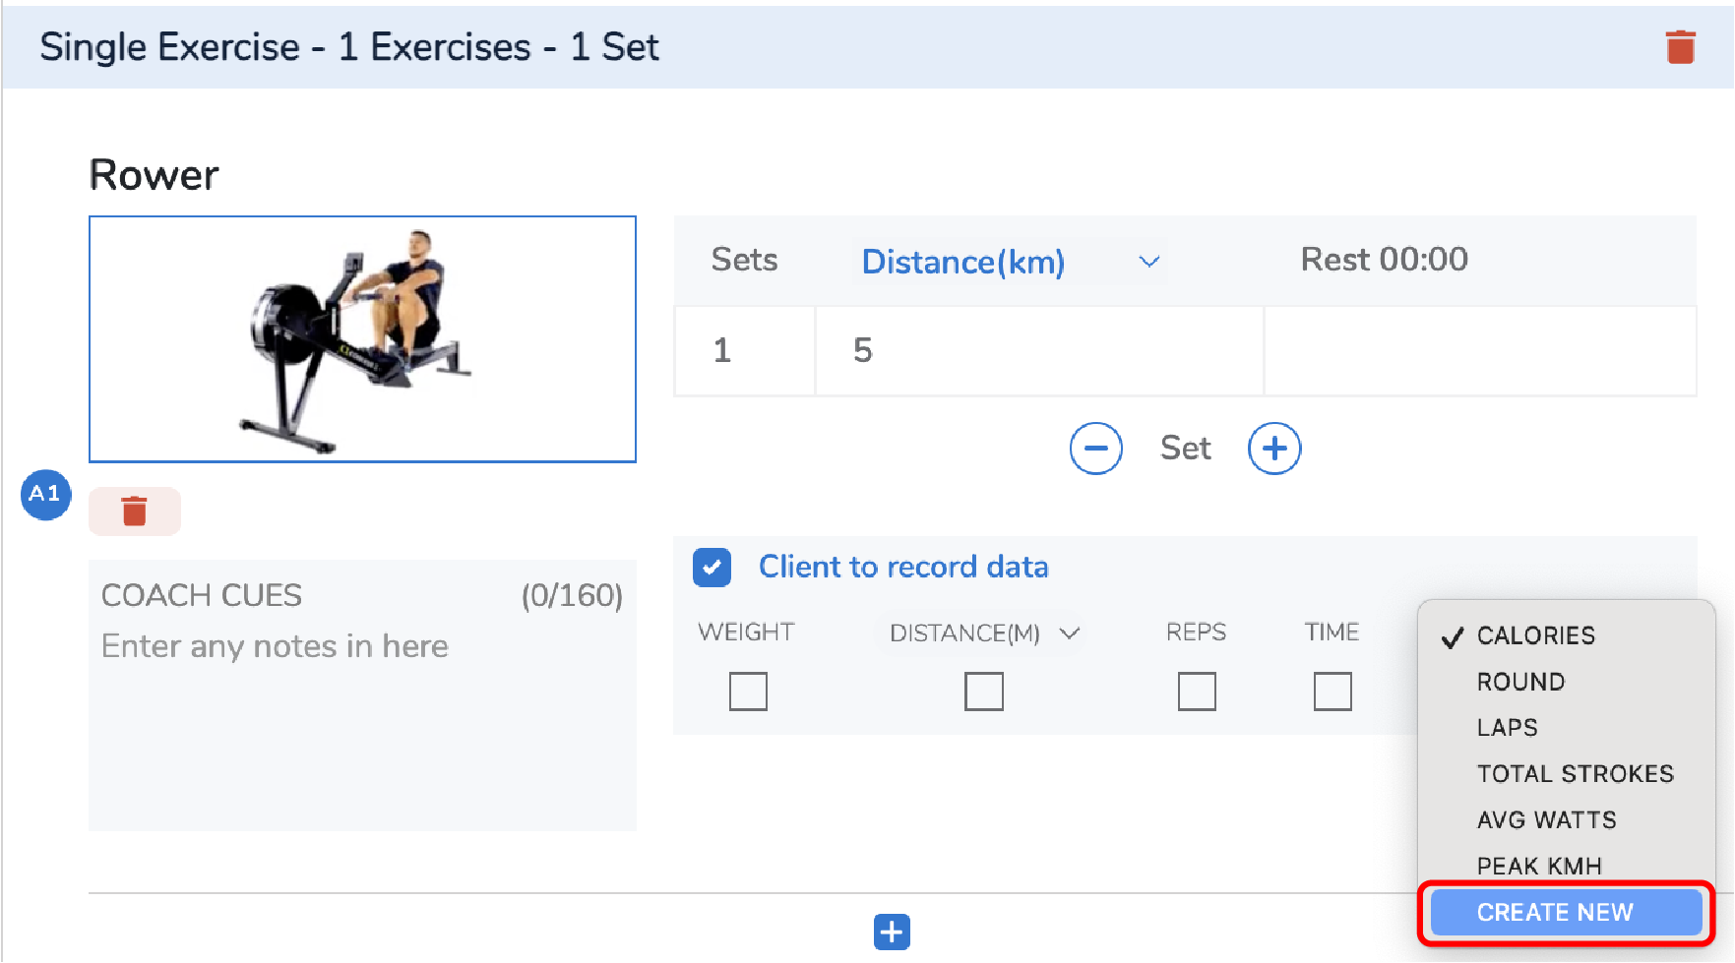Screen dimensions: 1735x963
Task: Click the CREATE NEW button
Action: [1566, 913]
